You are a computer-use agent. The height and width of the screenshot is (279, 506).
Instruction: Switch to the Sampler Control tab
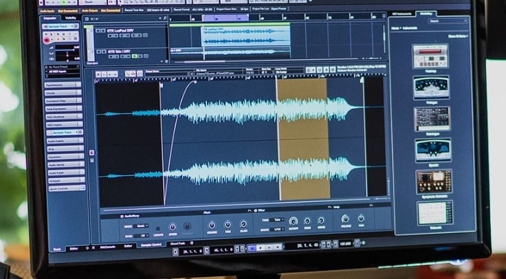[151, 245]
